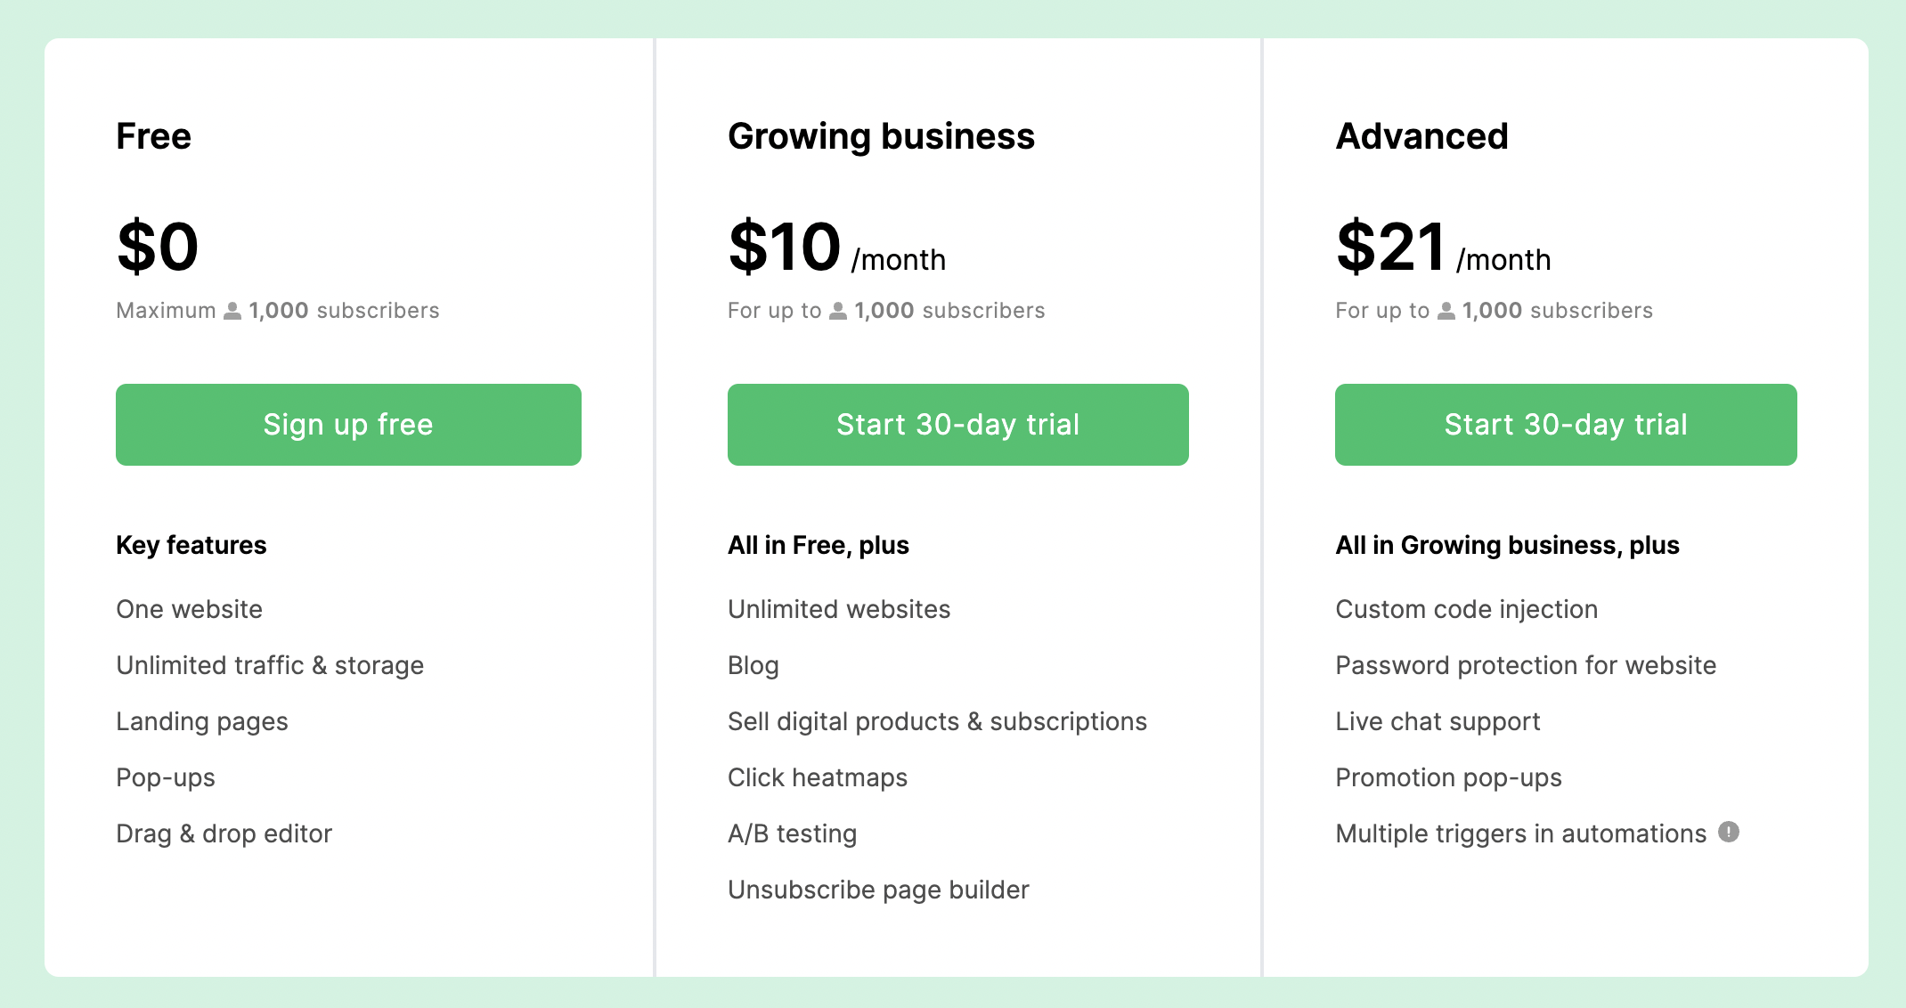The height and width of the screenshot is (1008, 1906).
Task: Click the subscriber icon in the Advanced plan
Action: (1445, 310)
